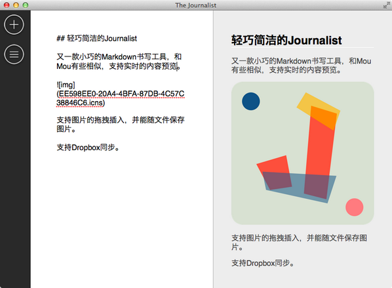Screen dimensions: 392x288
Task: Click the 'EE598EE0-20A4-4BFA-87DB-4C57C' filename text
Action: pos(122,94)
